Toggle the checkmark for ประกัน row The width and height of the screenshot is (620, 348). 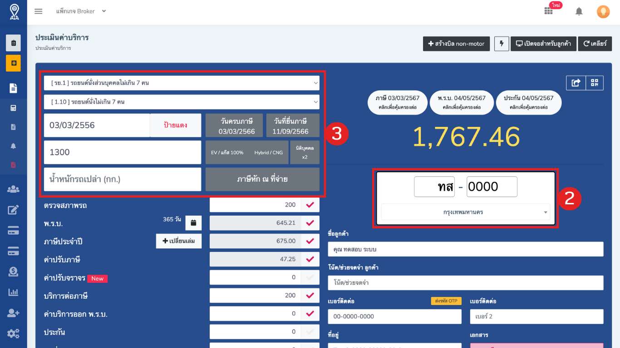pyautogui.click(x=310, y=332)
